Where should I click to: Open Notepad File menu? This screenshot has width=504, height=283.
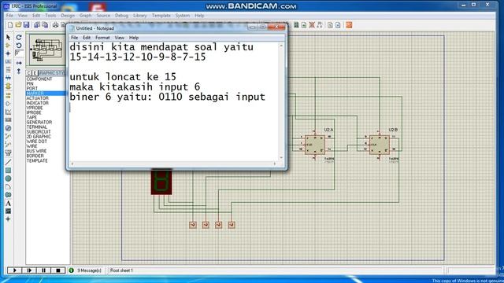pyautogui.click(x=75, y=38)
